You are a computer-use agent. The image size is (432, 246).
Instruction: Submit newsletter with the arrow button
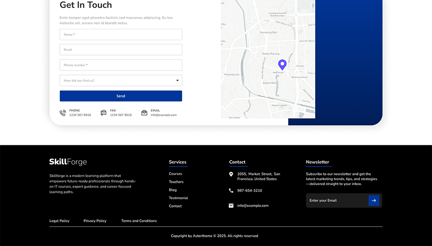click(374, 200)
